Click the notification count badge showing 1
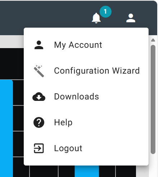The image size is (159, 177). pos(105,11)
